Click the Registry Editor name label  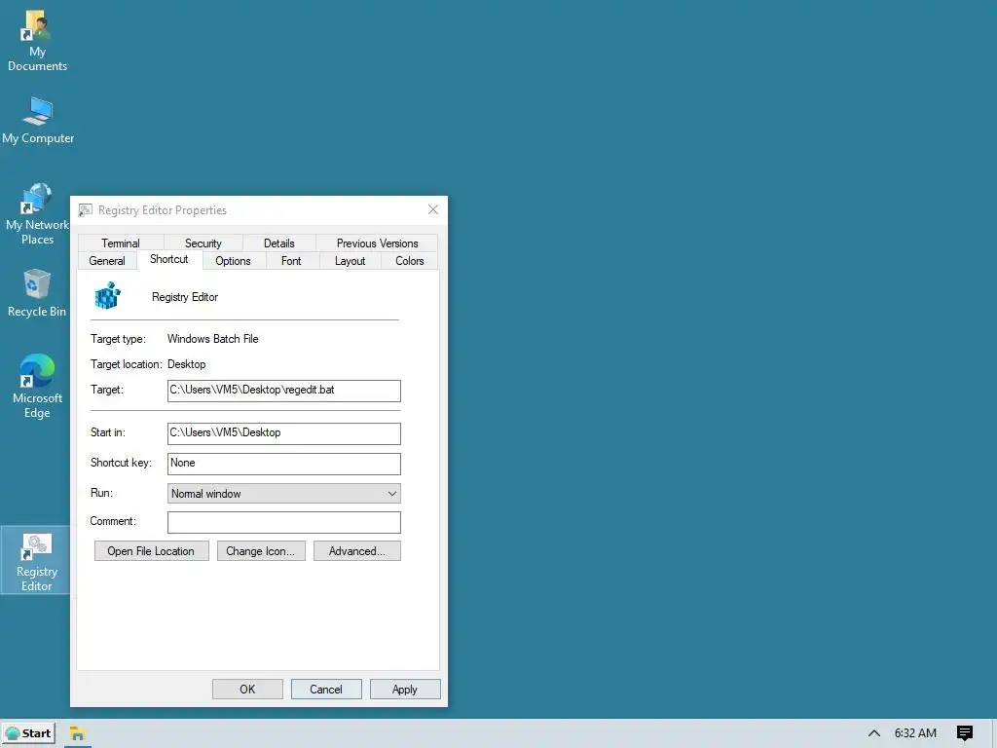coord(185,297)
